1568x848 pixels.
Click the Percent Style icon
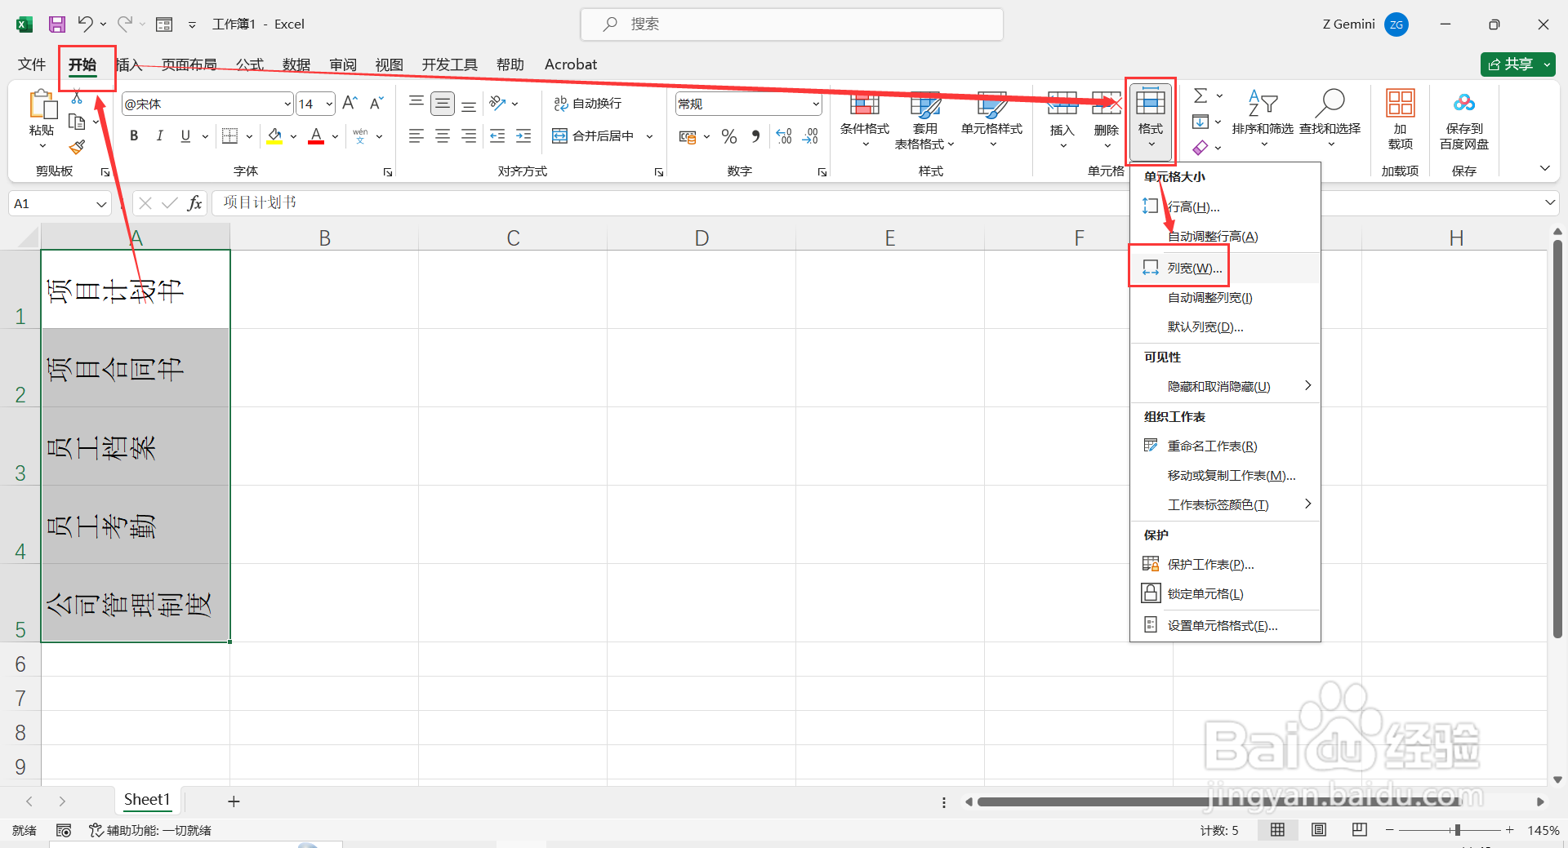coord(729,136)
